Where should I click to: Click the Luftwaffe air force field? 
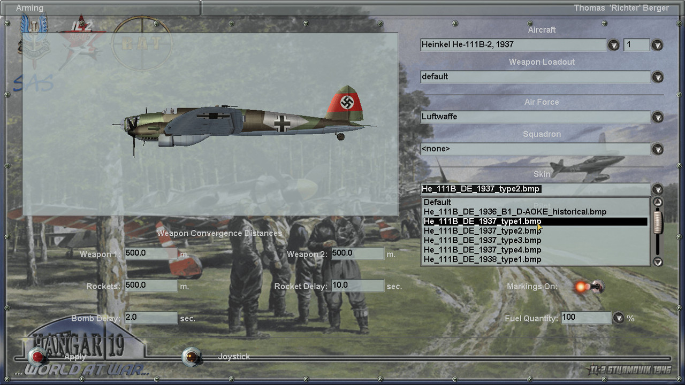(x=535, y=117)
